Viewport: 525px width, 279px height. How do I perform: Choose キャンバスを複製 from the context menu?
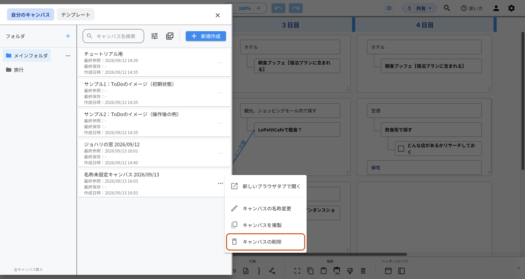(x=265, y=225)
